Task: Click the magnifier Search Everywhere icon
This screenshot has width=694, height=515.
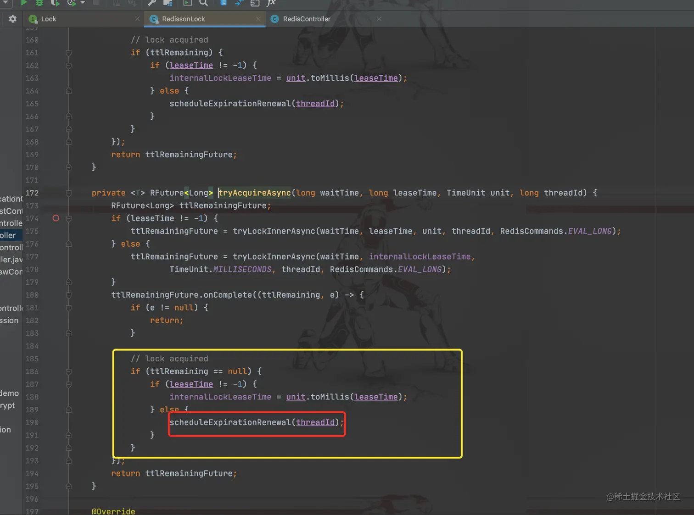Action: [204, 2]
